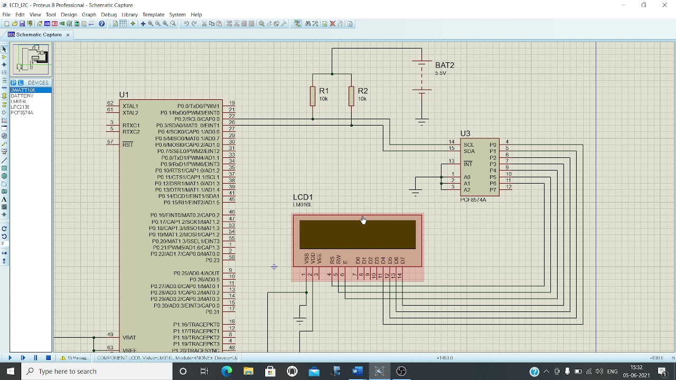Open Word from the taskbar

(358, 372)
